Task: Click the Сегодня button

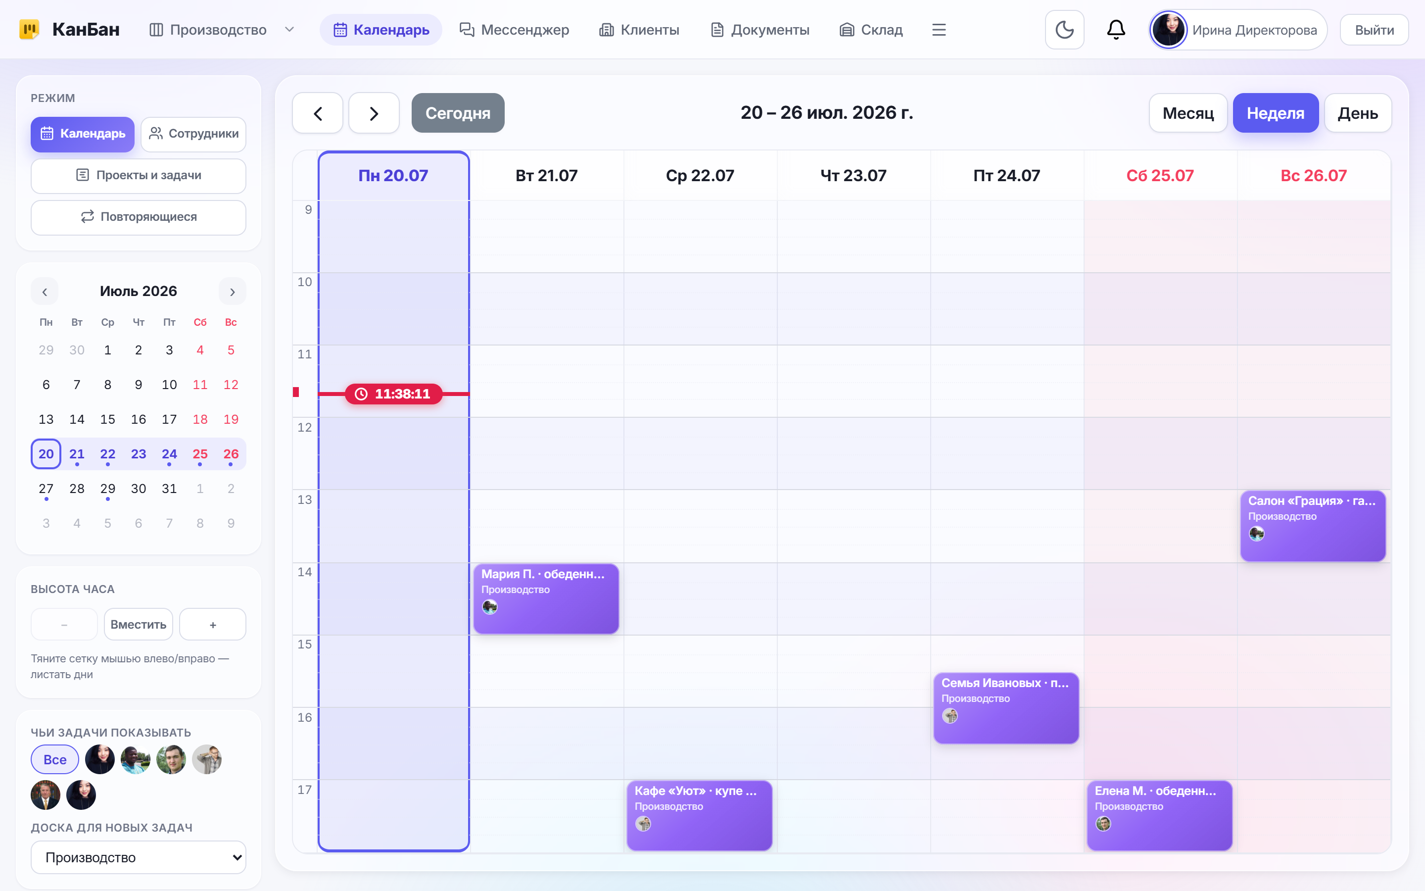Action: 458,113
